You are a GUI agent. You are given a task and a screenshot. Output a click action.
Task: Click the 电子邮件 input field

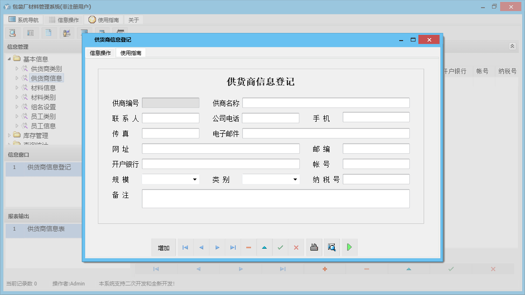(326, 134)
